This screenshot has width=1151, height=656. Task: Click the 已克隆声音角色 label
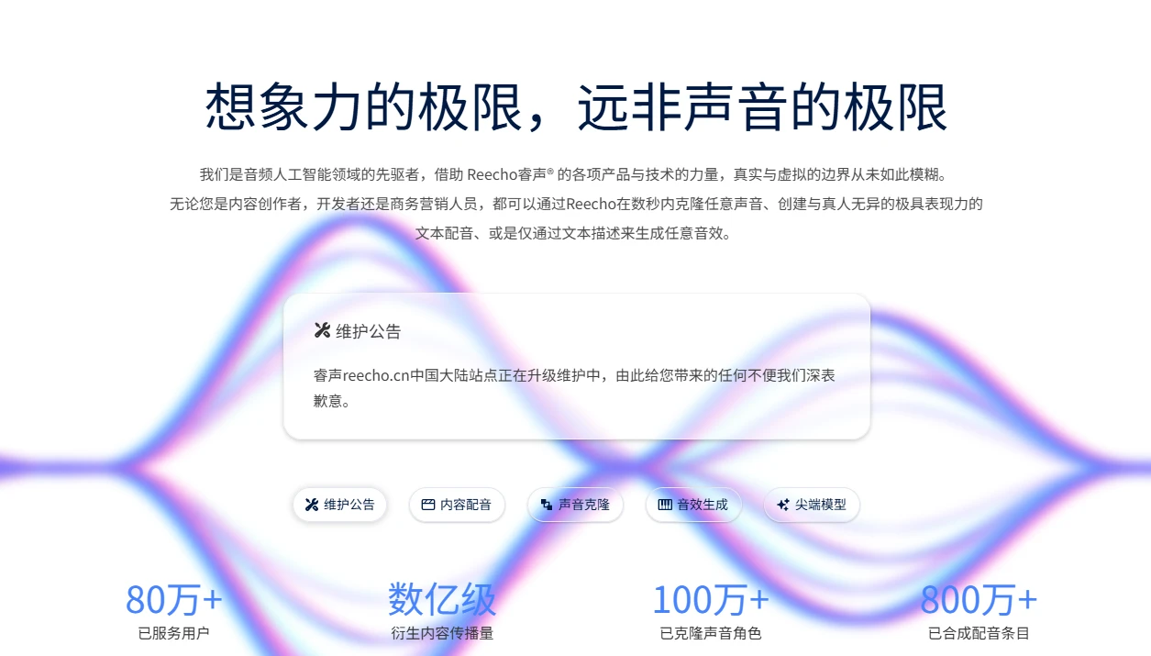pos(711,633)
